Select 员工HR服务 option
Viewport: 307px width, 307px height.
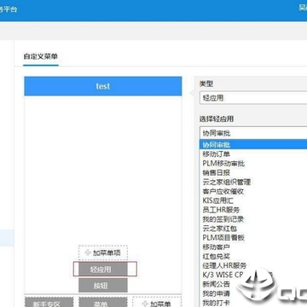221,210
